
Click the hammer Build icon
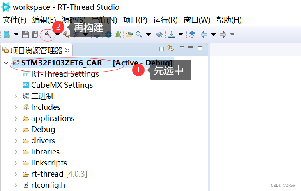coord(48,35)
